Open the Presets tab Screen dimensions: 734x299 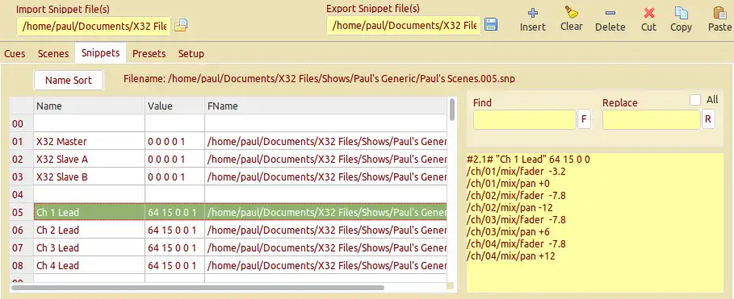coord(149,54)
